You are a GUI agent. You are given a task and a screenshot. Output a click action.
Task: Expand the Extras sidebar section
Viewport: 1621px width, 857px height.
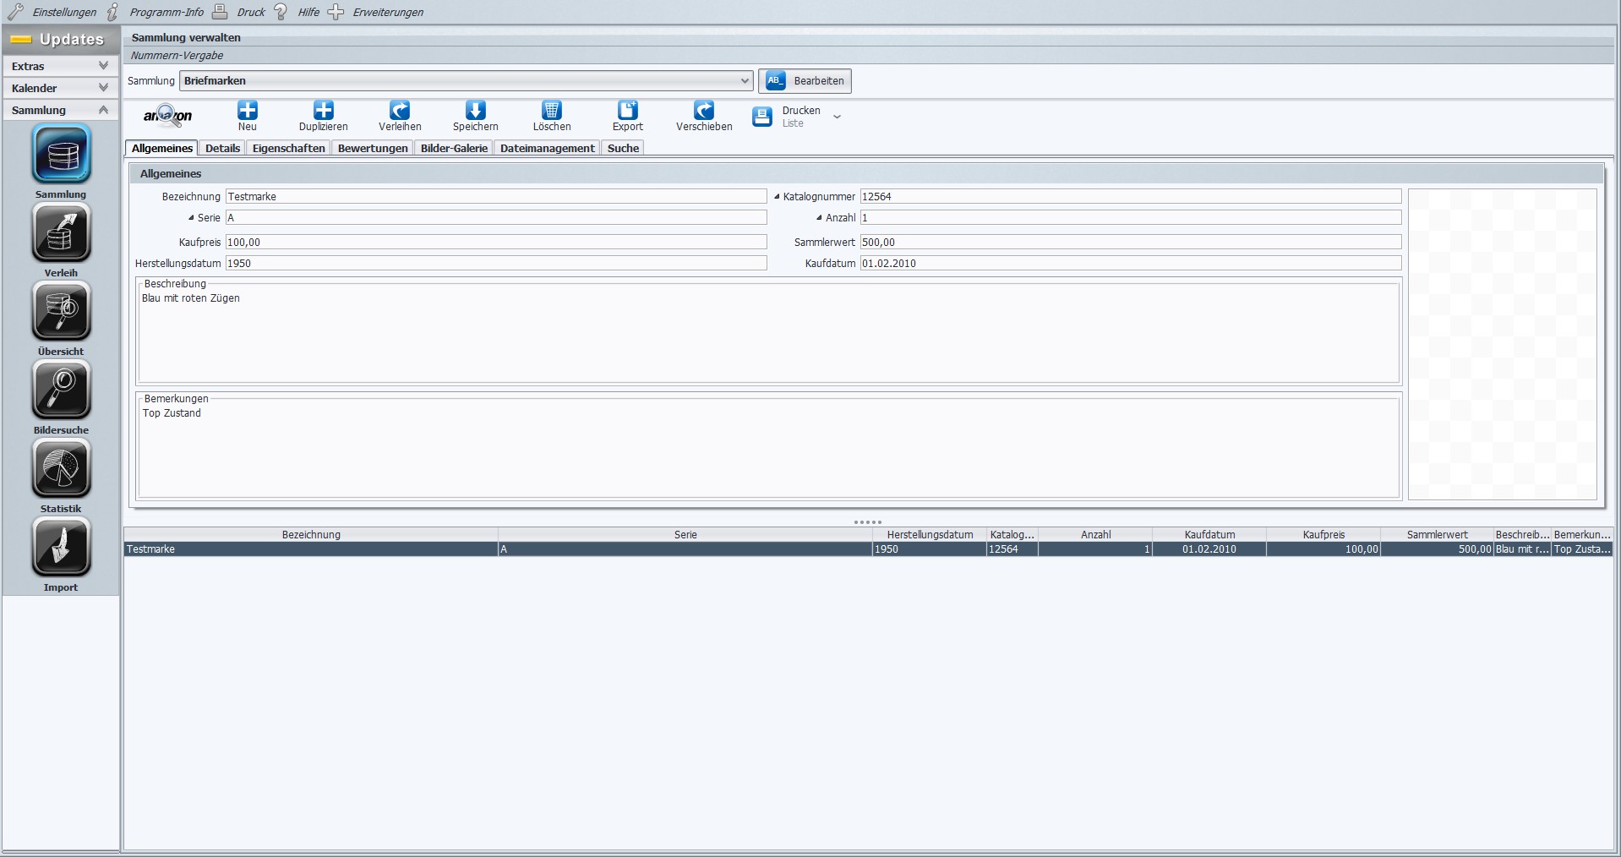click(60, 66)
